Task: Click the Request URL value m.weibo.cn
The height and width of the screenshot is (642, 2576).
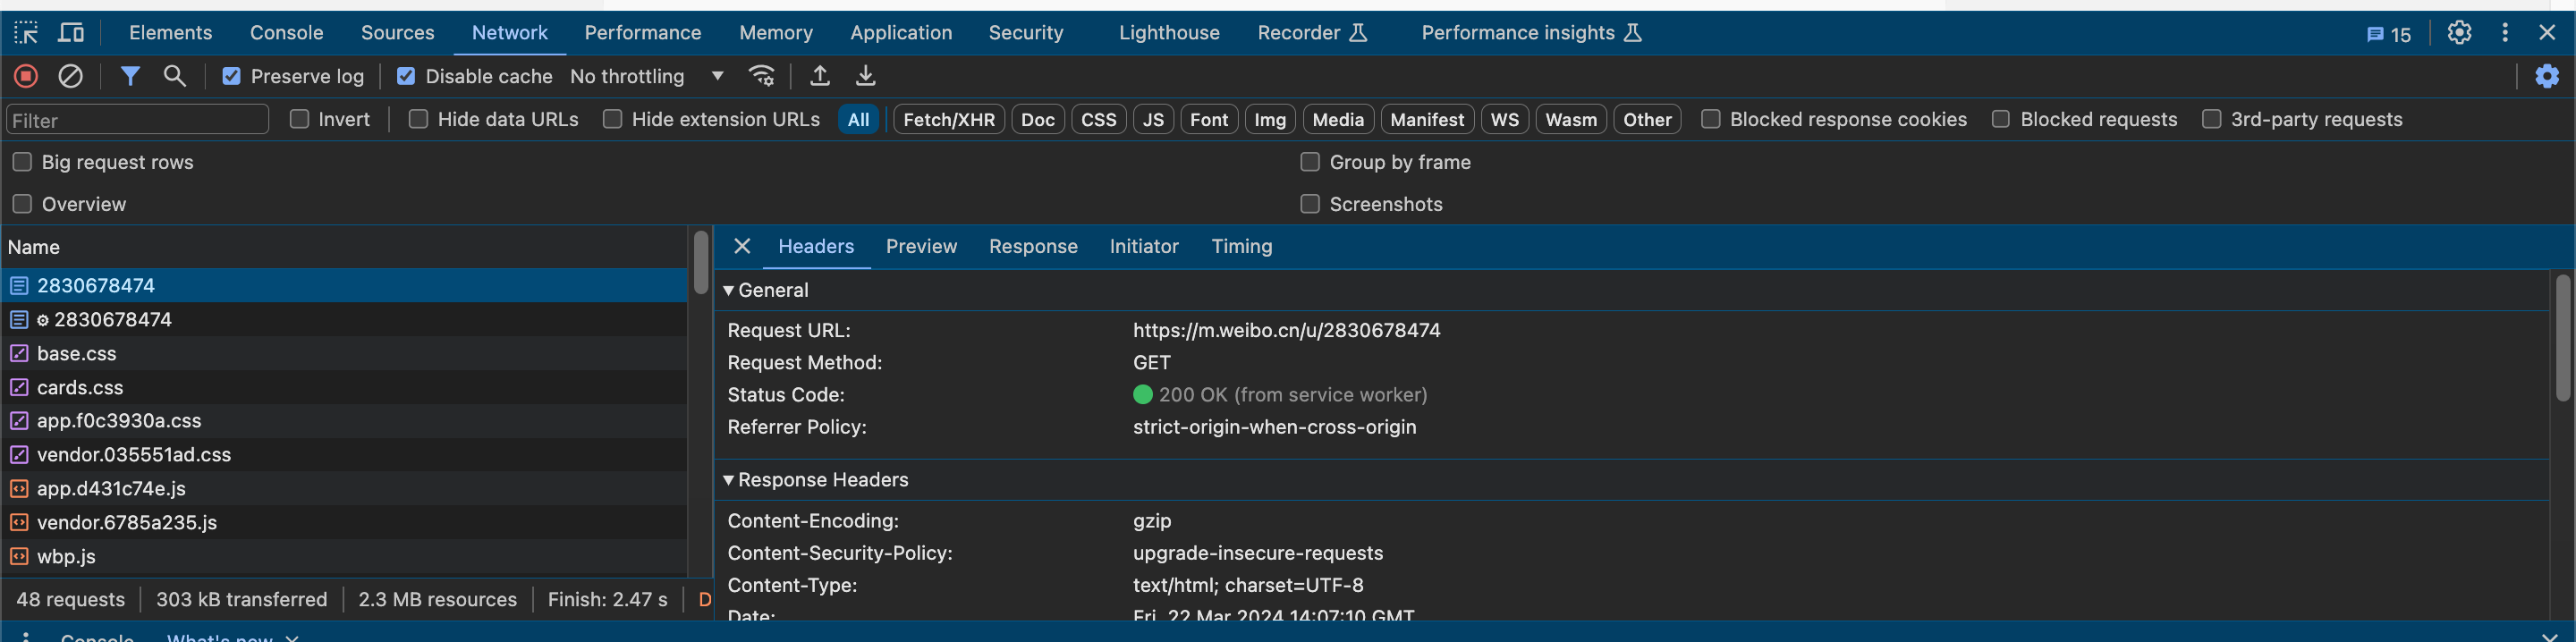Action: 1286,331
